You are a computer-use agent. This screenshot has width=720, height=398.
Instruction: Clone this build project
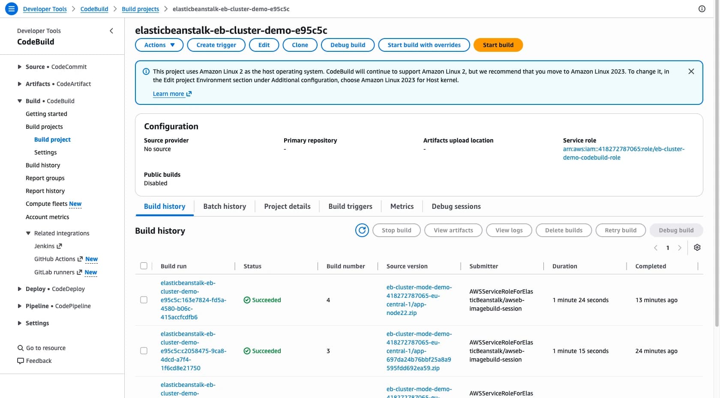click(300, 45)
